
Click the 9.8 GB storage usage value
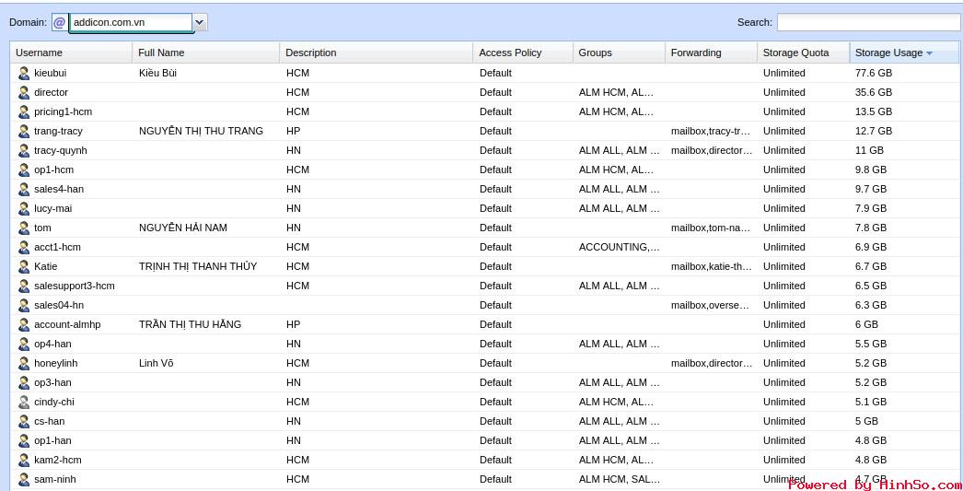coord(871,170)
